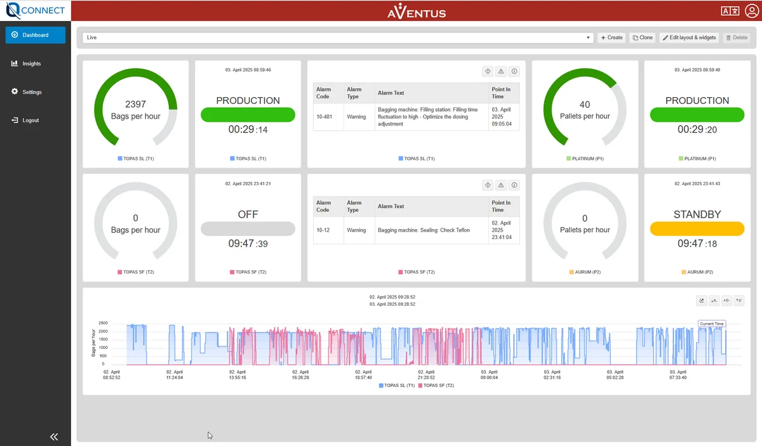Collapse the sidebar with double chevron
Viewport: 762px width, 446px height.
(54, 436)
